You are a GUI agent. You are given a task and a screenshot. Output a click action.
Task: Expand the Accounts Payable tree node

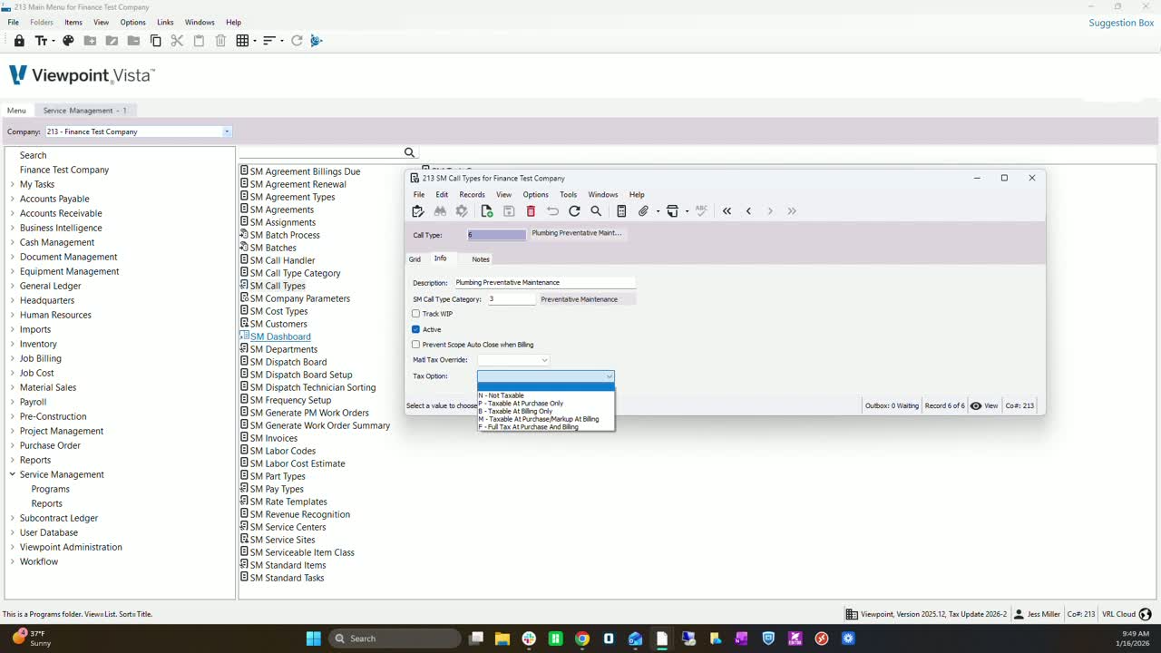click(13, 199)
